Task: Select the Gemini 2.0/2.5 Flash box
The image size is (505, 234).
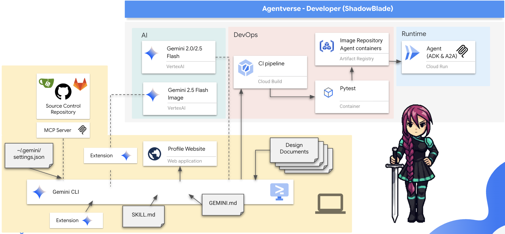Action: click(x=178, y=57)
